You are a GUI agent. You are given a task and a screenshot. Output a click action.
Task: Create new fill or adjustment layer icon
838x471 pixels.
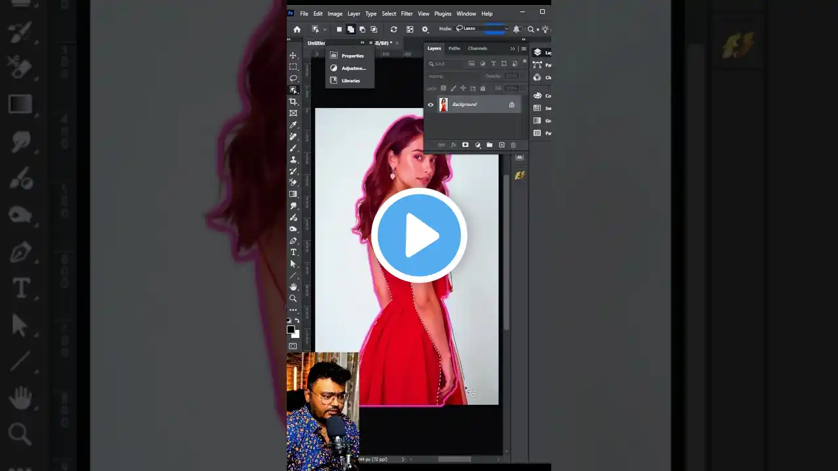click(477, 145)
